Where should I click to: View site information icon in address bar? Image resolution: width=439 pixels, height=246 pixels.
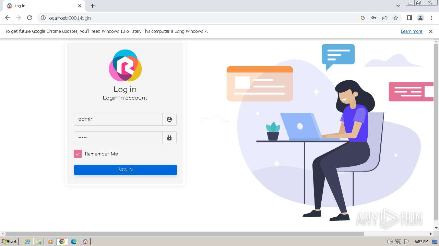(43, 18)
